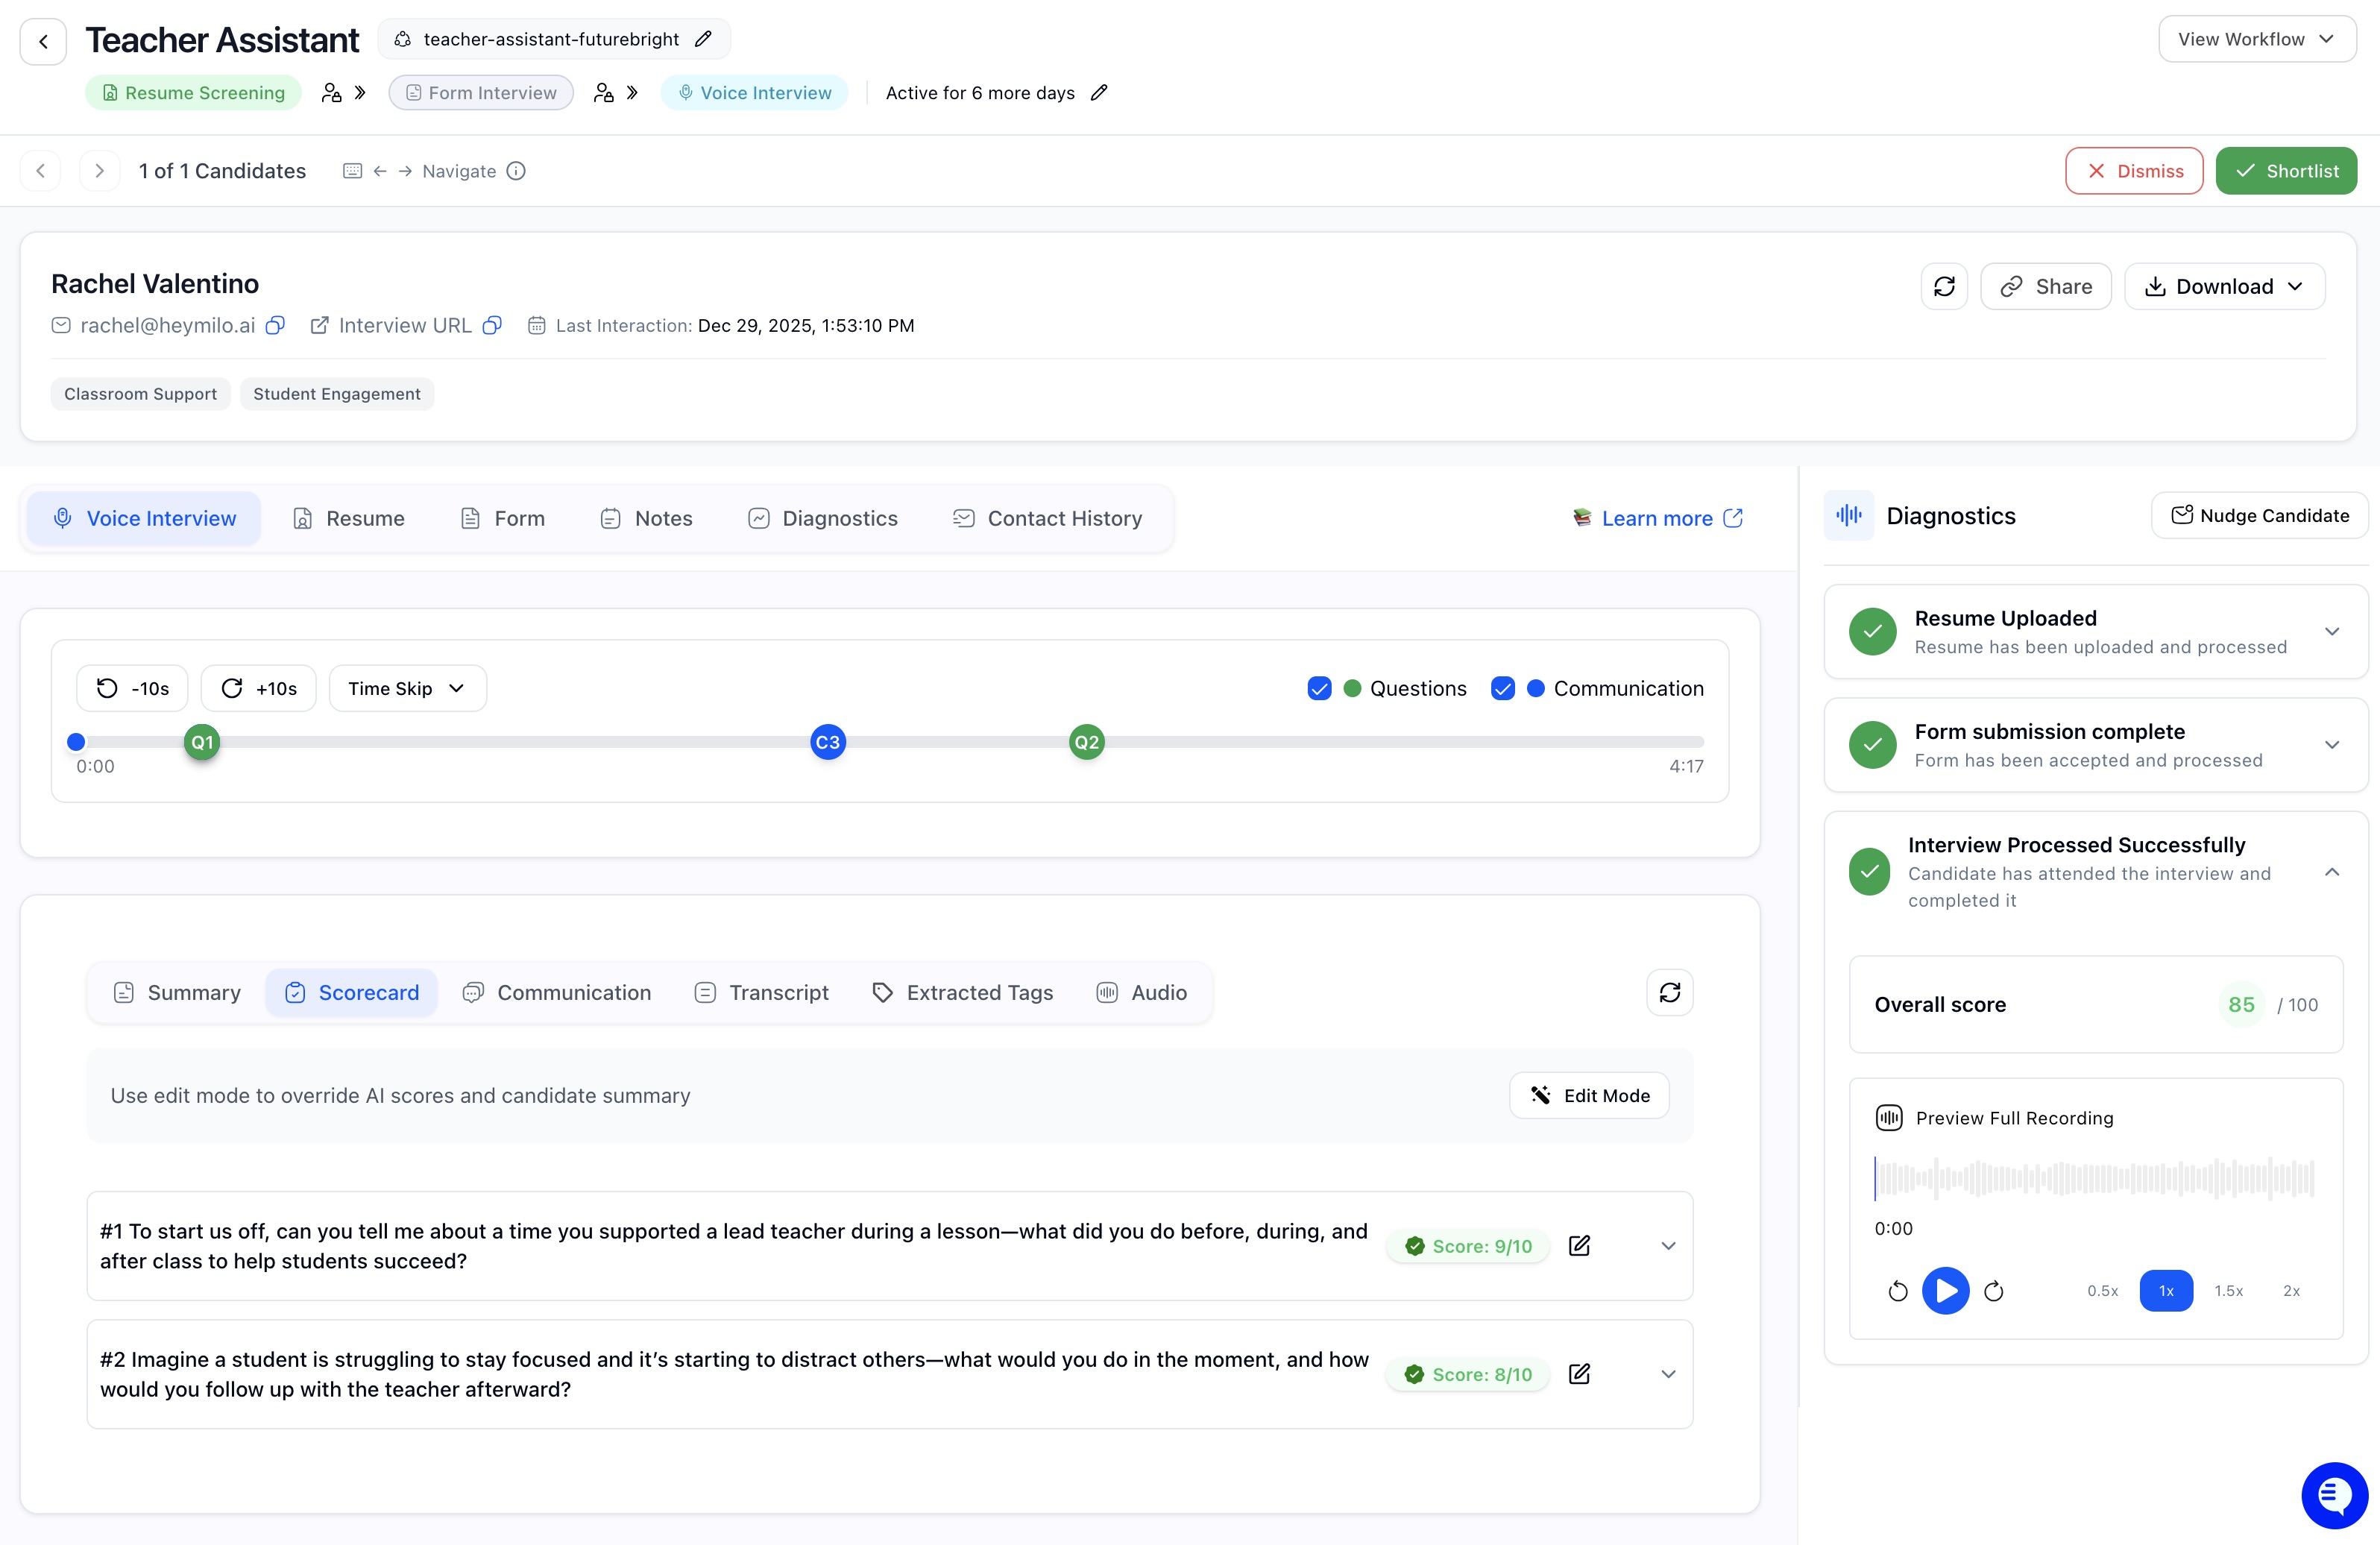2380x1545 pixels.
Task: Switch to the Transcript tab
Action: (762, 992)
